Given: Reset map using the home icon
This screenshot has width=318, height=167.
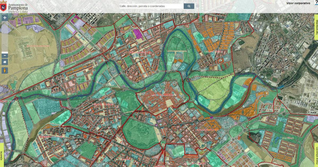Looking at the screenshot, I should click(5, 62).
